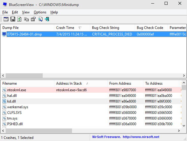This screenshot has width=187, height=141.
Task: Click the Refresh toolbar icon
Action: (19, 19)
